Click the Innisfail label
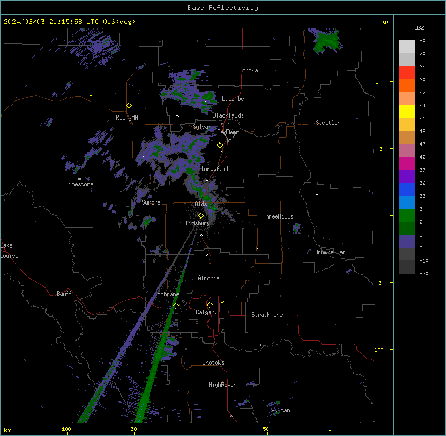Image resolution: width=446 pixels, height=436 pixels. (215, 169)
